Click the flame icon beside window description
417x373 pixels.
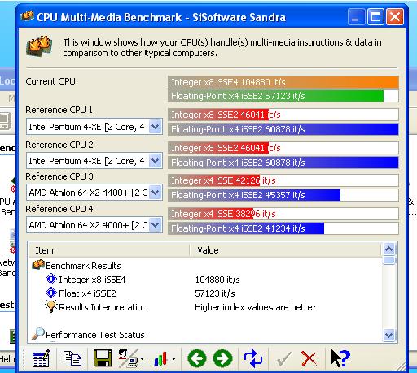pos(39,46)
